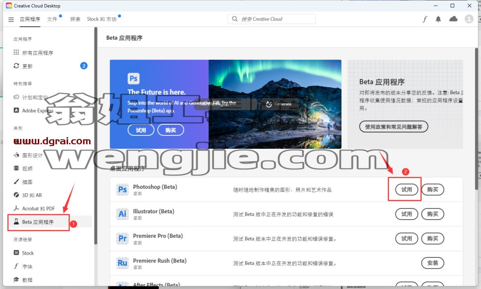Image resolution: width=481 pixels, height=289 pixels.
Task: Click 购买 for Photoshop (Beta)
Action: point(432,190)
